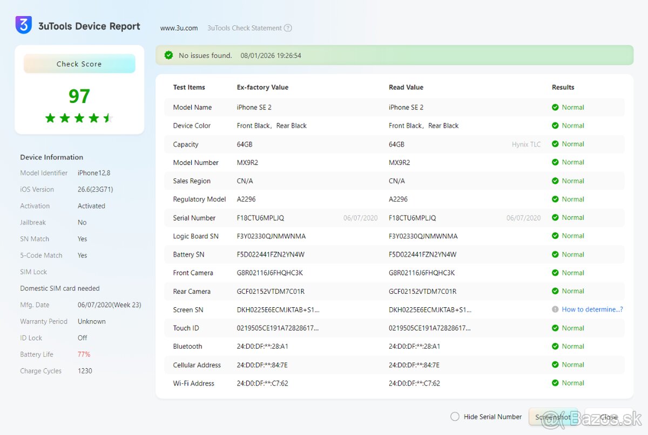Click the ID Lock Off value
The height and width of the screenshot is (435, 648).
coord(83,338)
